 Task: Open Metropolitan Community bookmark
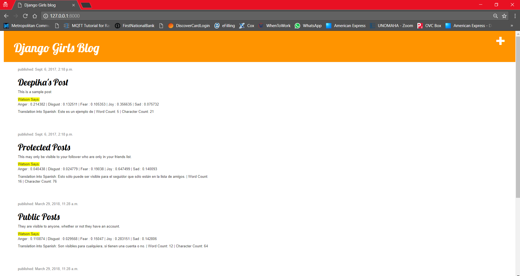tap(27, 26)
